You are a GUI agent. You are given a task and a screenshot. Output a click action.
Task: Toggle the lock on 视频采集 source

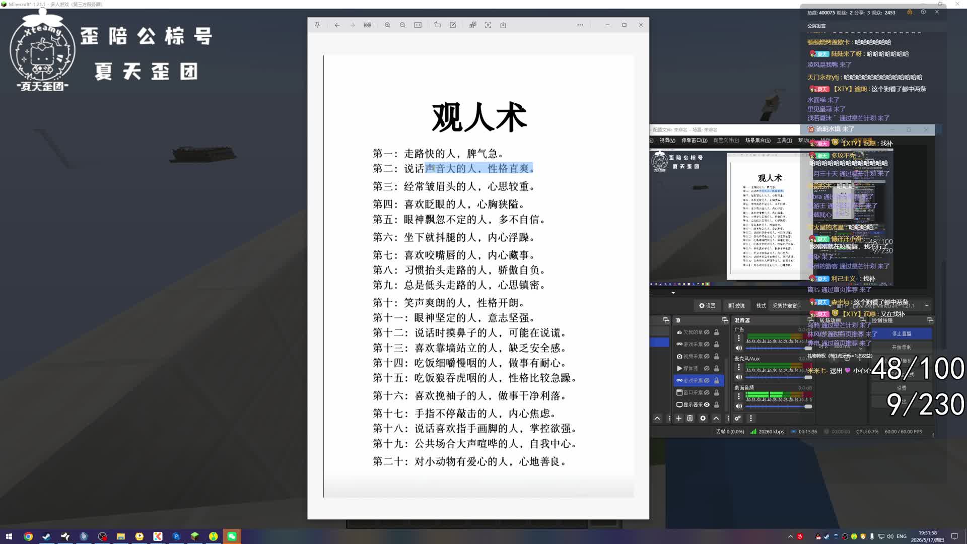[716, 356]
